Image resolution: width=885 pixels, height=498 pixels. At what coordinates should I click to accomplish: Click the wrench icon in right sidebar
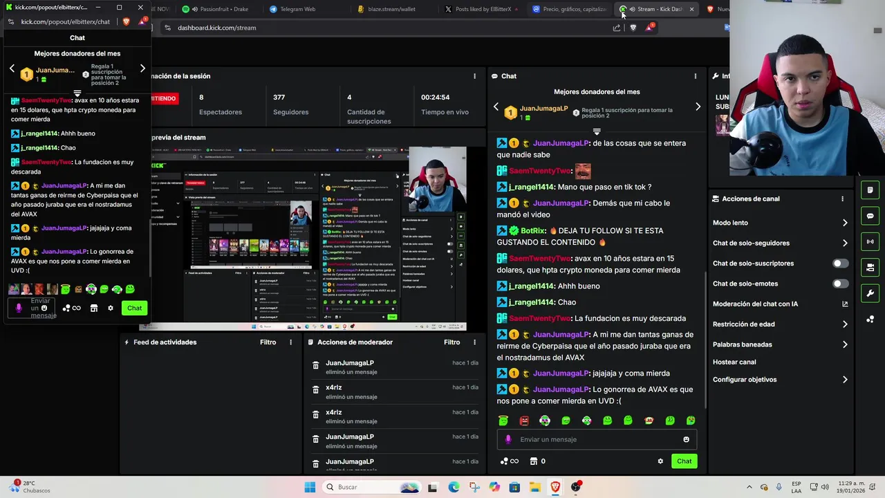(x=870, y=293)
